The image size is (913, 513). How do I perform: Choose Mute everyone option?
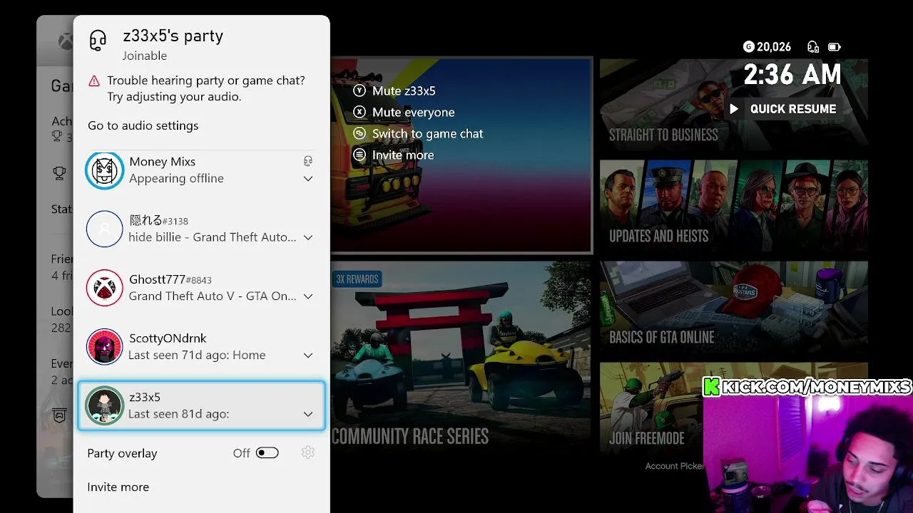[413, 112]
